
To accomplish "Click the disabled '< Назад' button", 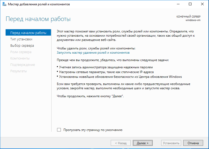I will tap(121, 143).
